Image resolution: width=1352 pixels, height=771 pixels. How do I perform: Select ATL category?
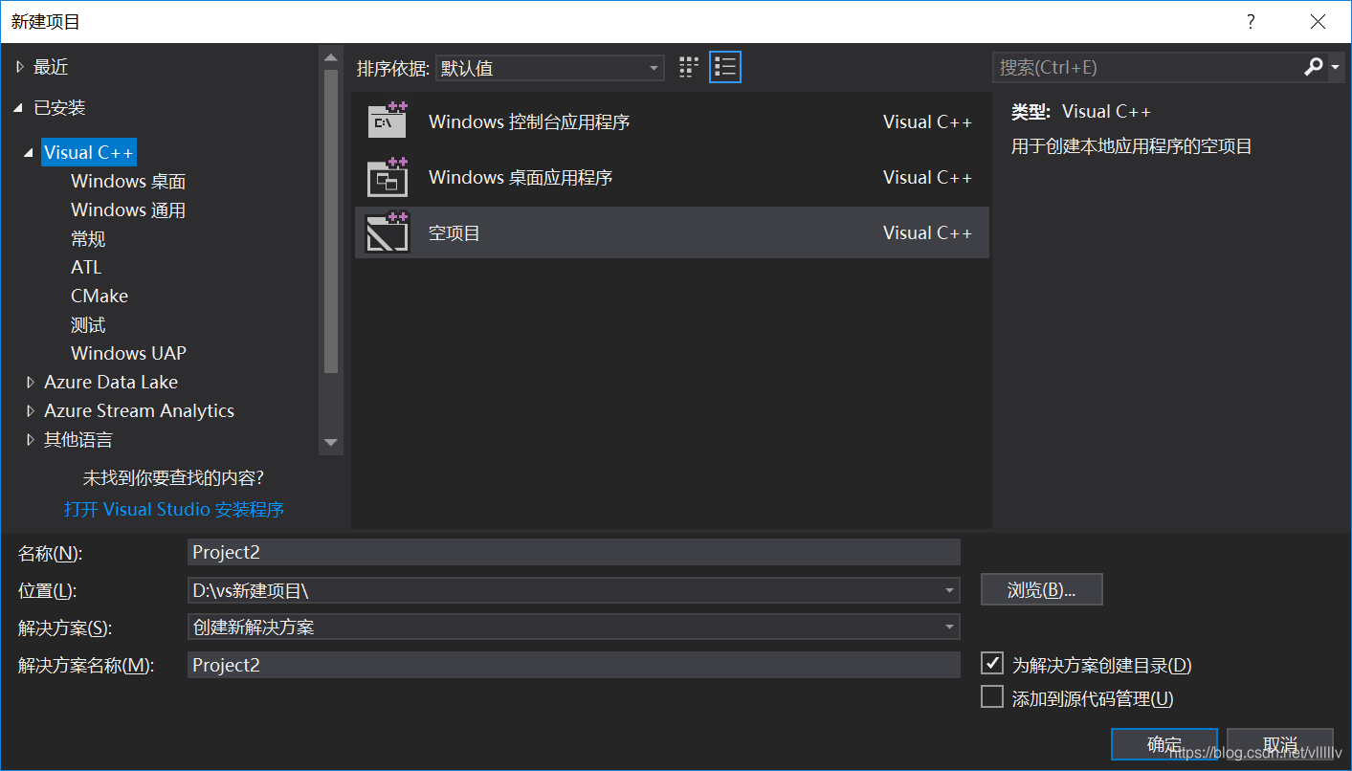pos(86,267)
